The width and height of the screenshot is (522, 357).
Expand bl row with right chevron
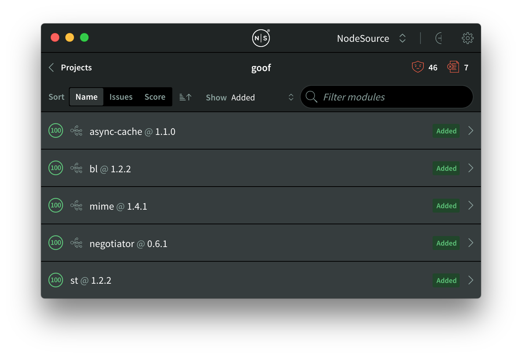pyautogui.click(x=471, y=168)
